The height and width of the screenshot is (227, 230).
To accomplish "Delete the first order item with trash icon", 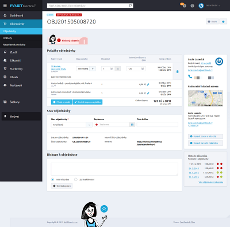I will [177, 71].
